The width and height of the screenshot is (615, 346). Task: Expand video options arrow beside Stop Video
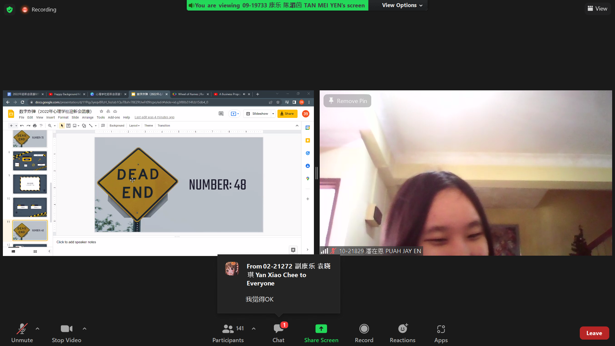click(85, 329)
